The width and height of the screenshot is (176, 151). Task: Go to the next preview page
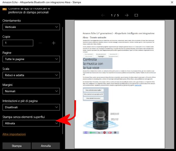point(127,15)
